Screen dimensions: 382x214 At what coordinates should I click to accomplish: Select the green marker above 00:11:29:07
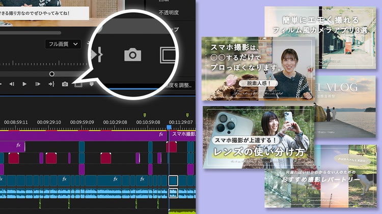187,114
